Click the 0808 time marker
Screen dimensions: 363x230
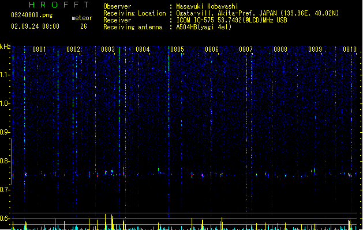click(x=280, y=49)
